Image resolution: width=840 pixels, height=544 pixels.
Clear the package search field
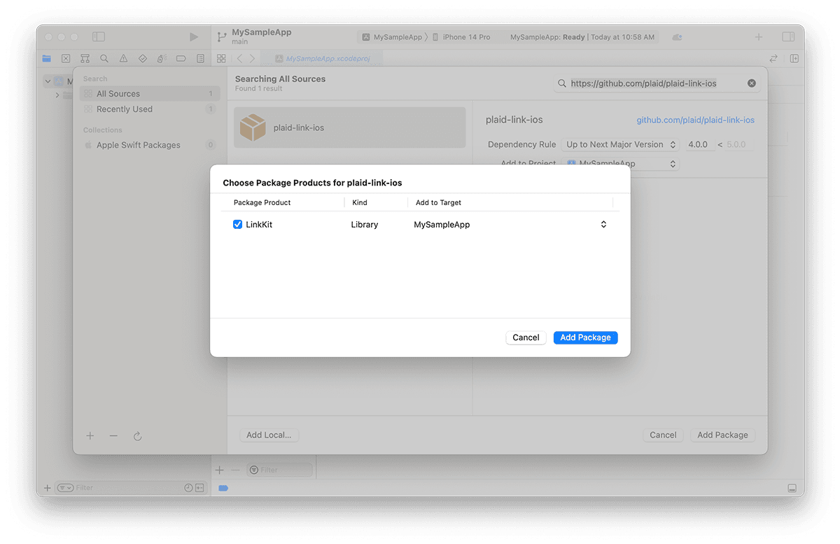pos(752,83)
